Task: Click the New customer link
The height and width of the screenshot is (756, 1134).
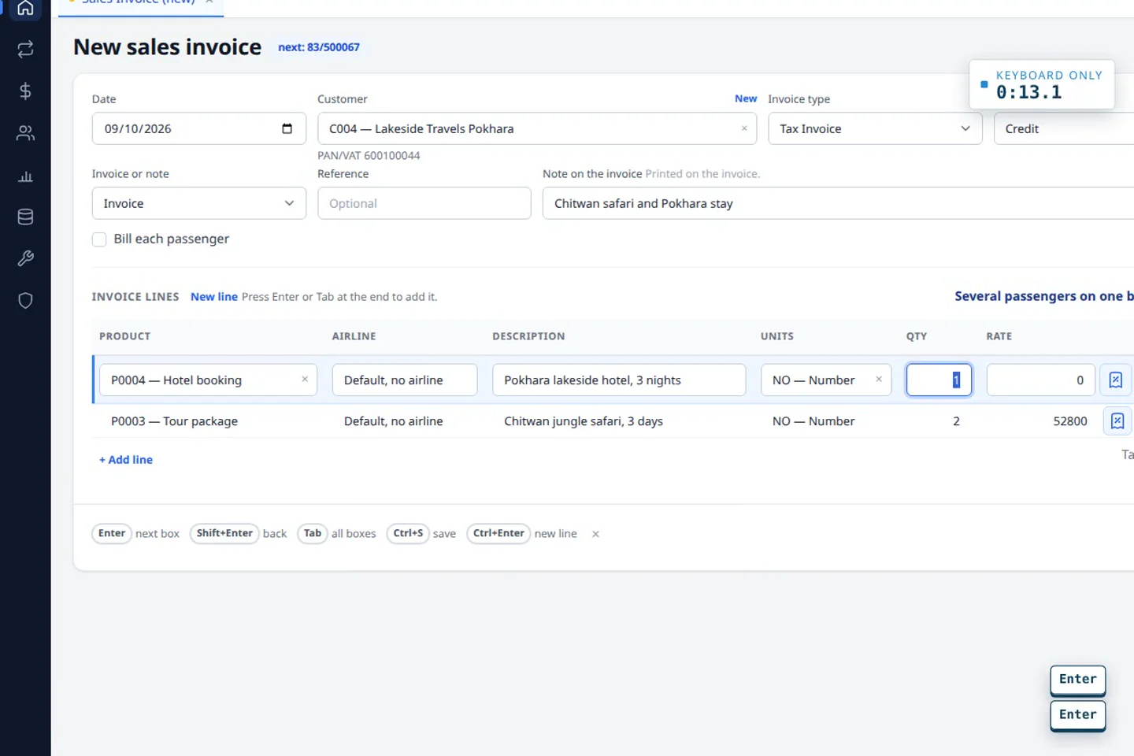Action: 746,98
